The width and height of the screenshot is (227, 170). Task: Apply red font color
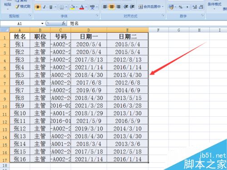(x=82, y=7)
